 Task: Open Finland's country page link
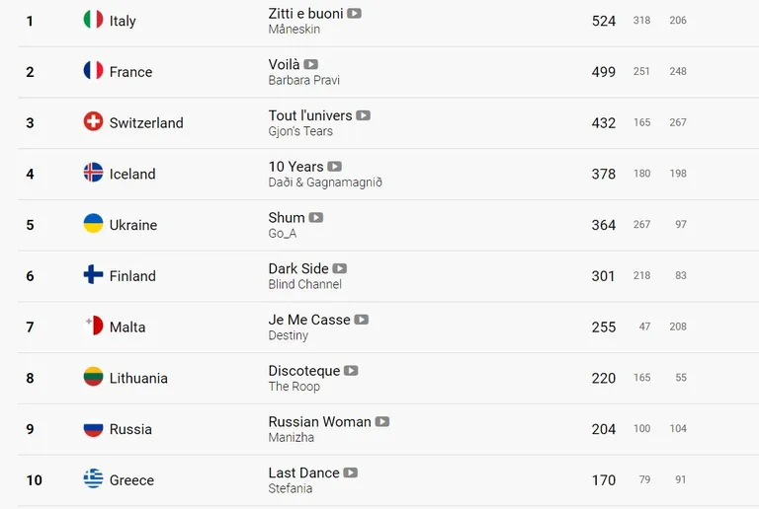pos(132,276)
